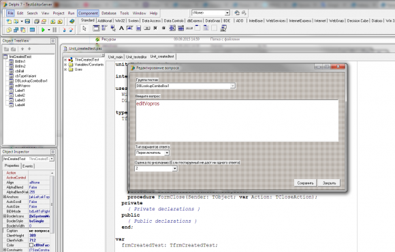Select the CheckBox component in the palette
This screenshot has height=252, width=395.
coord(155,28)
